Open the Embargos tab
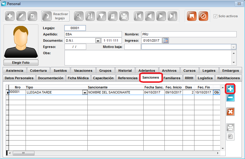Viewport: 245px width, 159px height. pos(231,71)
